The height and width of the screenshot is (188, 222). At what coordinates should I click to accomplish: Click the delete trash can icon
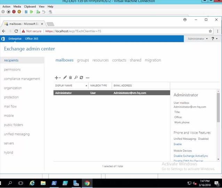click(70, 78)
